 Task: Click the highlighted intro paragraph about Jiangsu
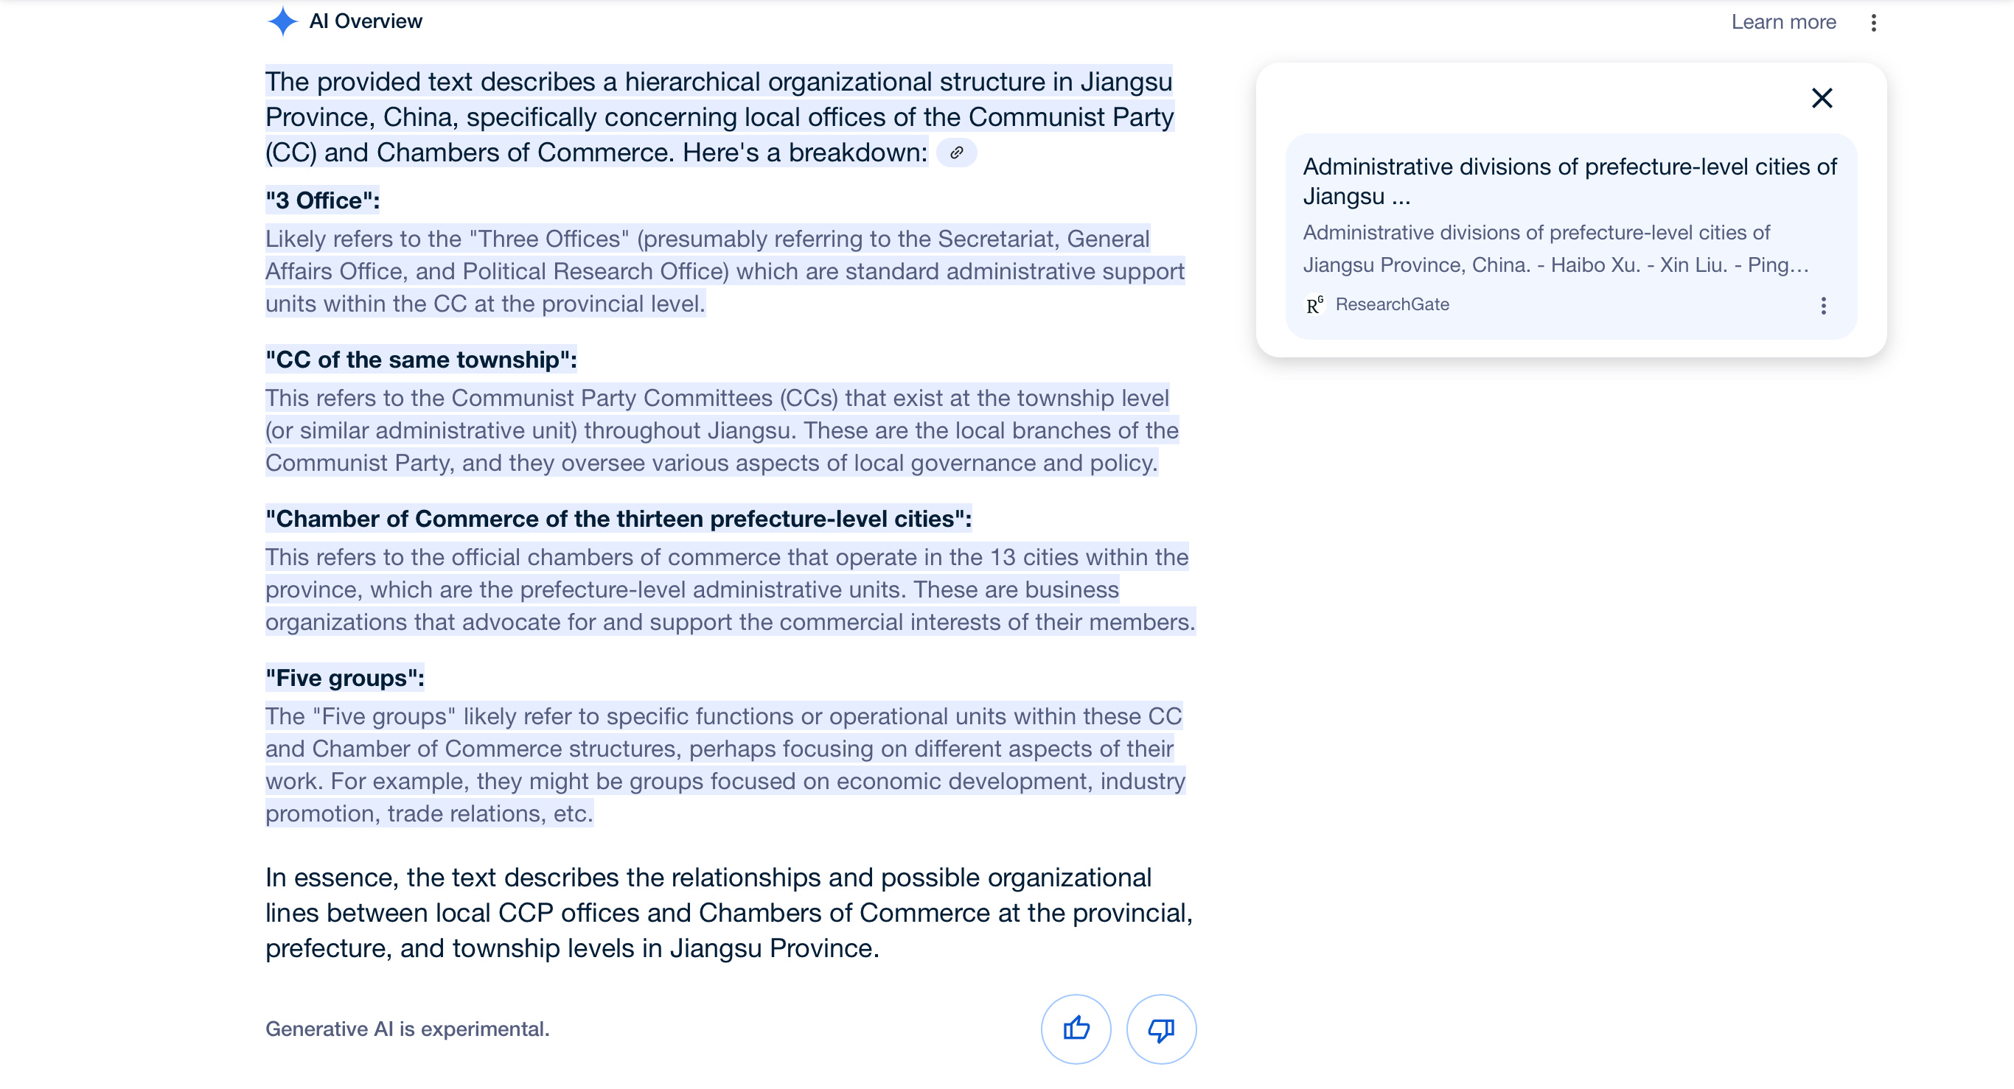pyautogui.click(x=719, y=116)
